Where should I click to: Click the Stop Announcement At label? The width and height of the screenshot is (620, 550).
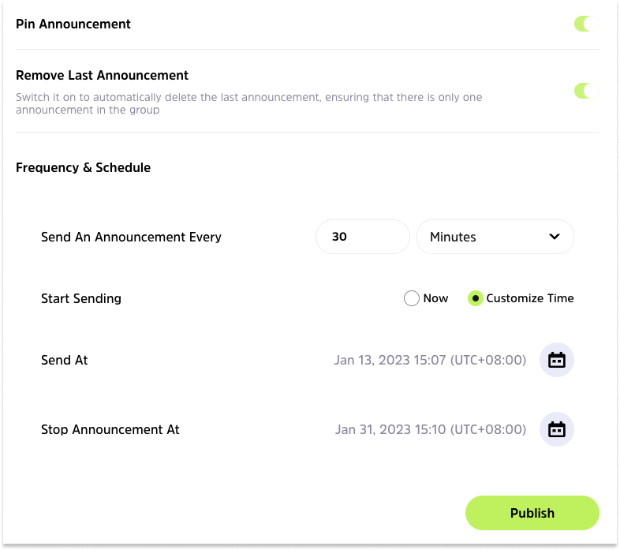(x=110, y=429)
